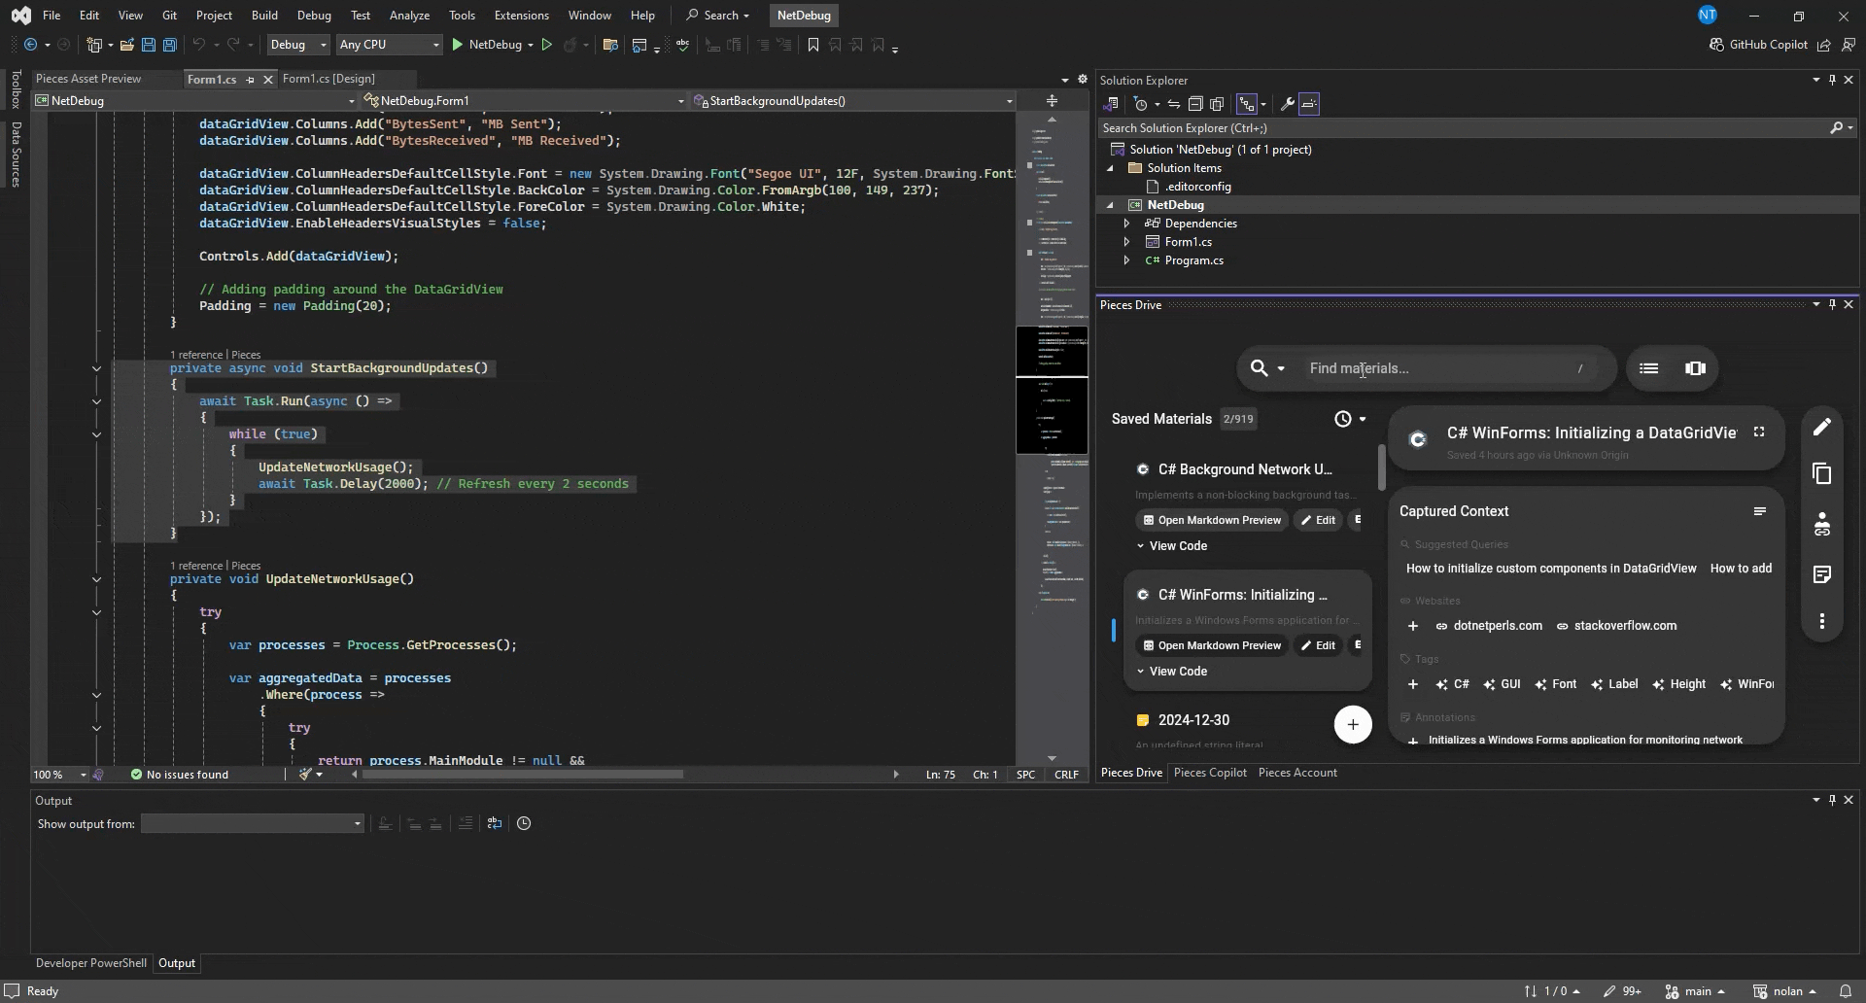Switch to Developer PowerShell tab

tap(91, 963)
